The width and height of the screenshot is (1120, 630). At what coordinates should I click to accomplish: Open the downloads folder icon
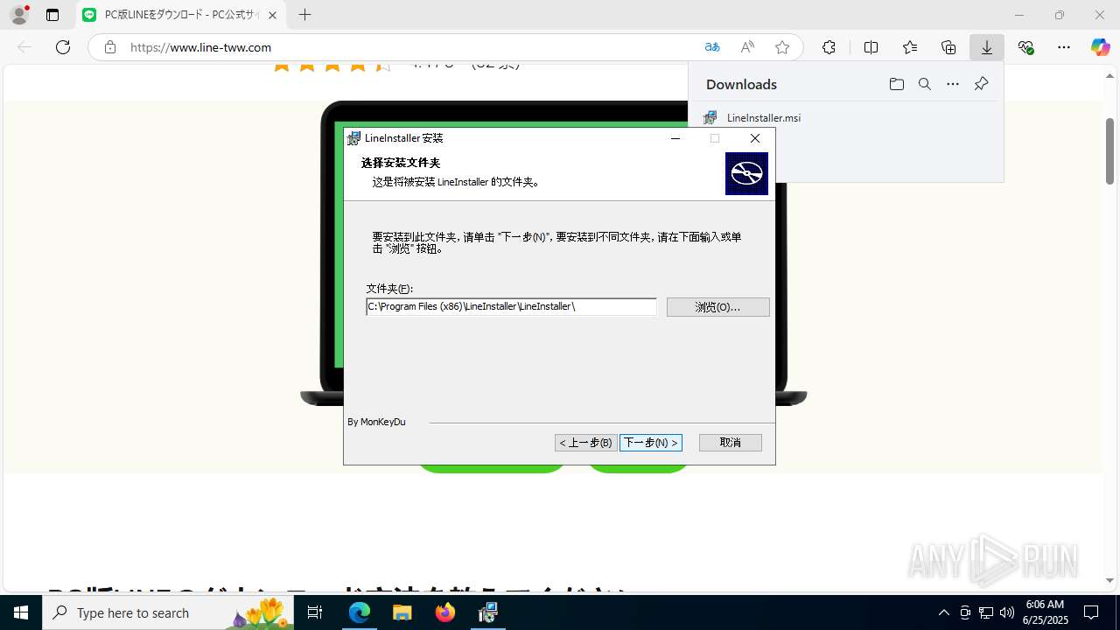click(896, 85)
